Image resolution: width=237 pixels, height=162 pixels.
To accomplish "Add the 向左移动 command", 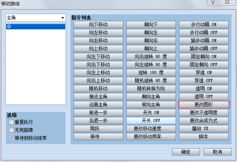I will 98,32.
